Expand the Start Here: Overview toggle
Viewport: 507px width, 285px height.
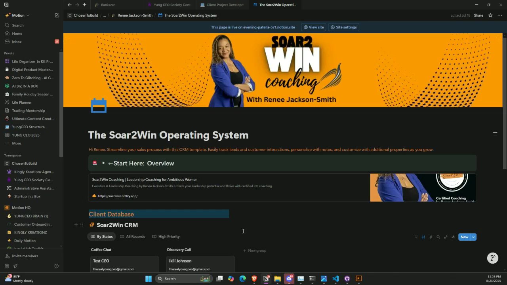point(103,163)
